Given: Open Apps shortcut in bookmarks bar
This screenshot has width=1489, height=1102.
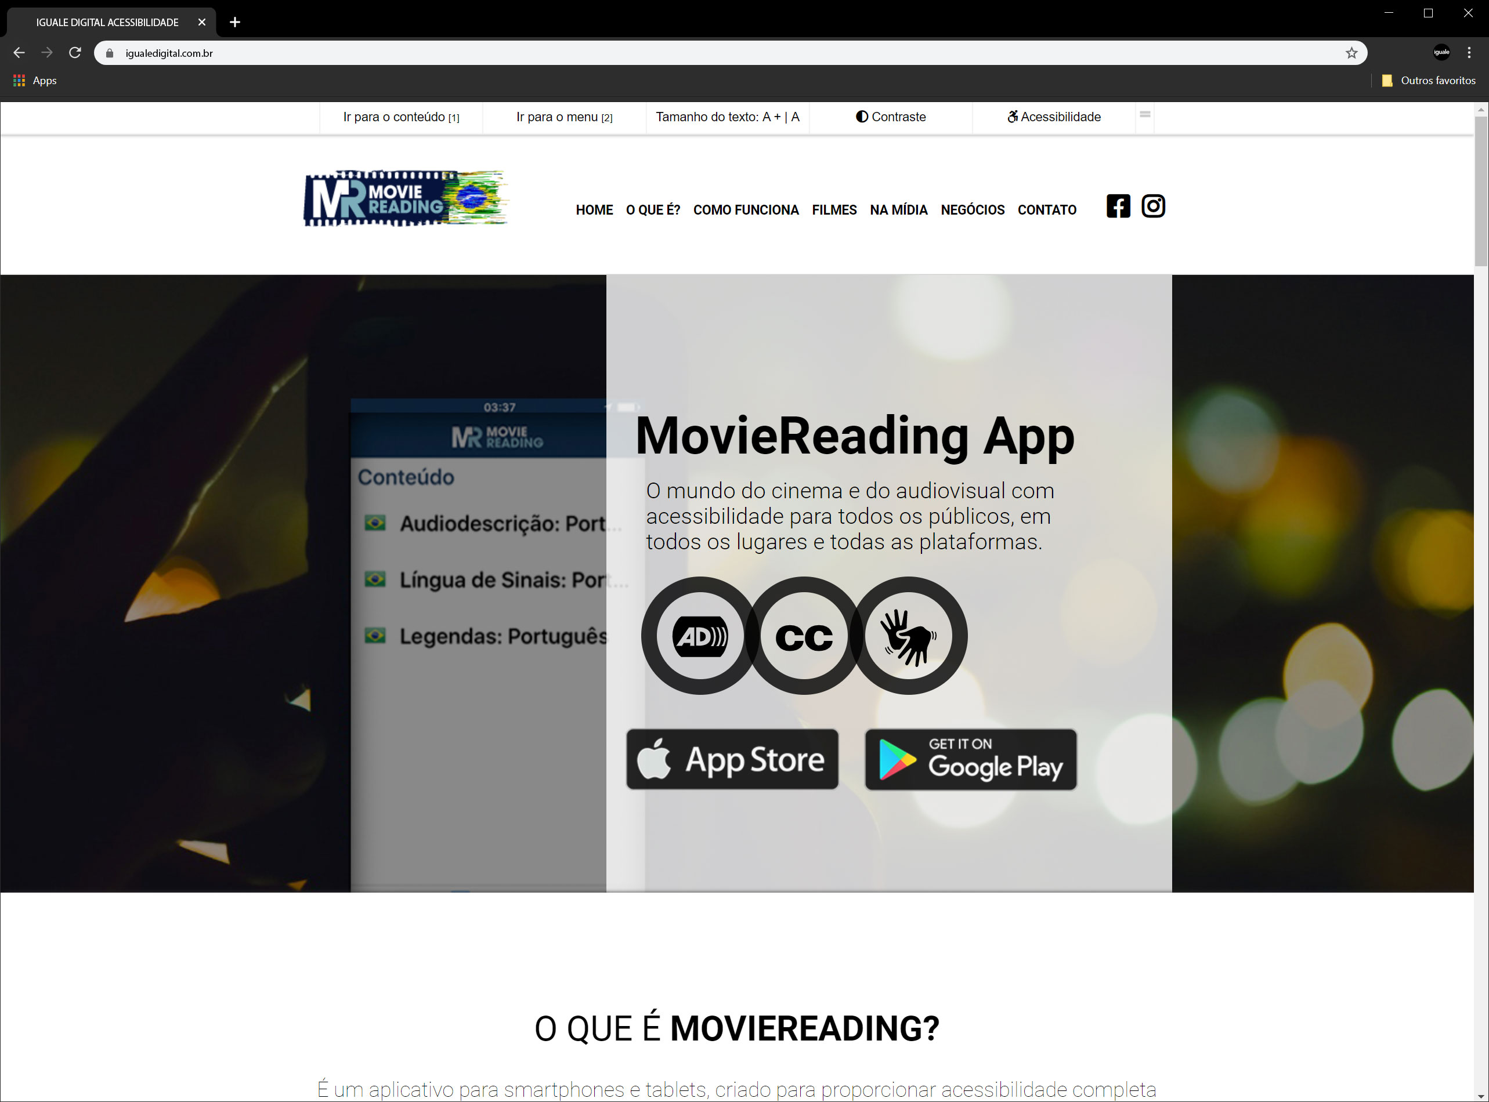Looking at the screenshot, I should click(35, 81).
